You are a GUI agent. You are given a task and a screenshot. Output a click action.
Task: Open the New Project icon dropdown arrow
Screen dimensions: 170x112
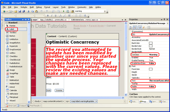pos(7,11)
